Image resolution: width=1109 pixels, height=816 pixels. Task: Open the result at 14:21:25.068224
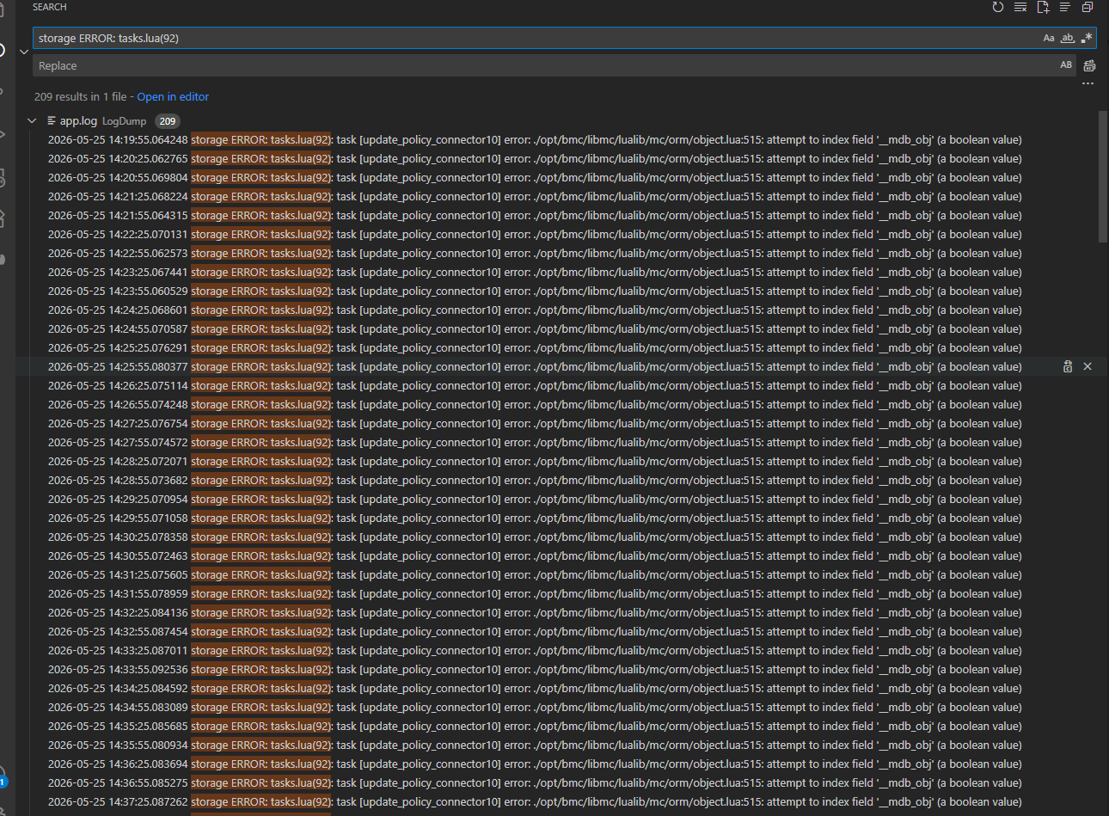pyautogui.click(x=535, y=196)
